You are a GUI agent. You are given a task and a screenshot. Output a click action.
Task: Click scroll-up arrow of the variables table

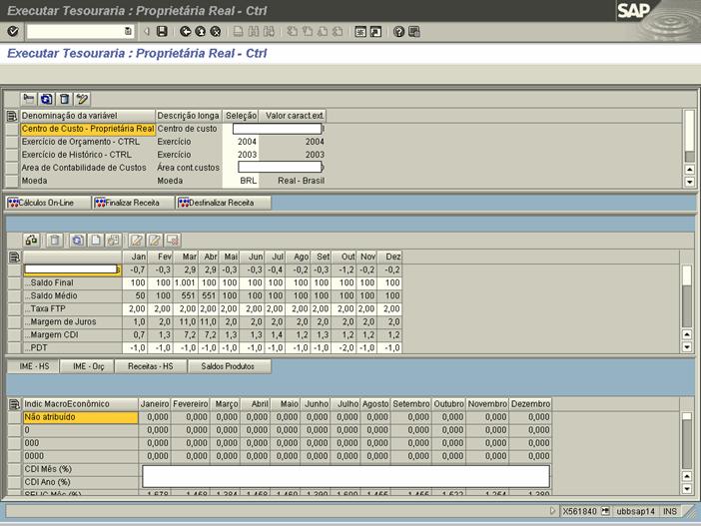click(x=689, y=170)
